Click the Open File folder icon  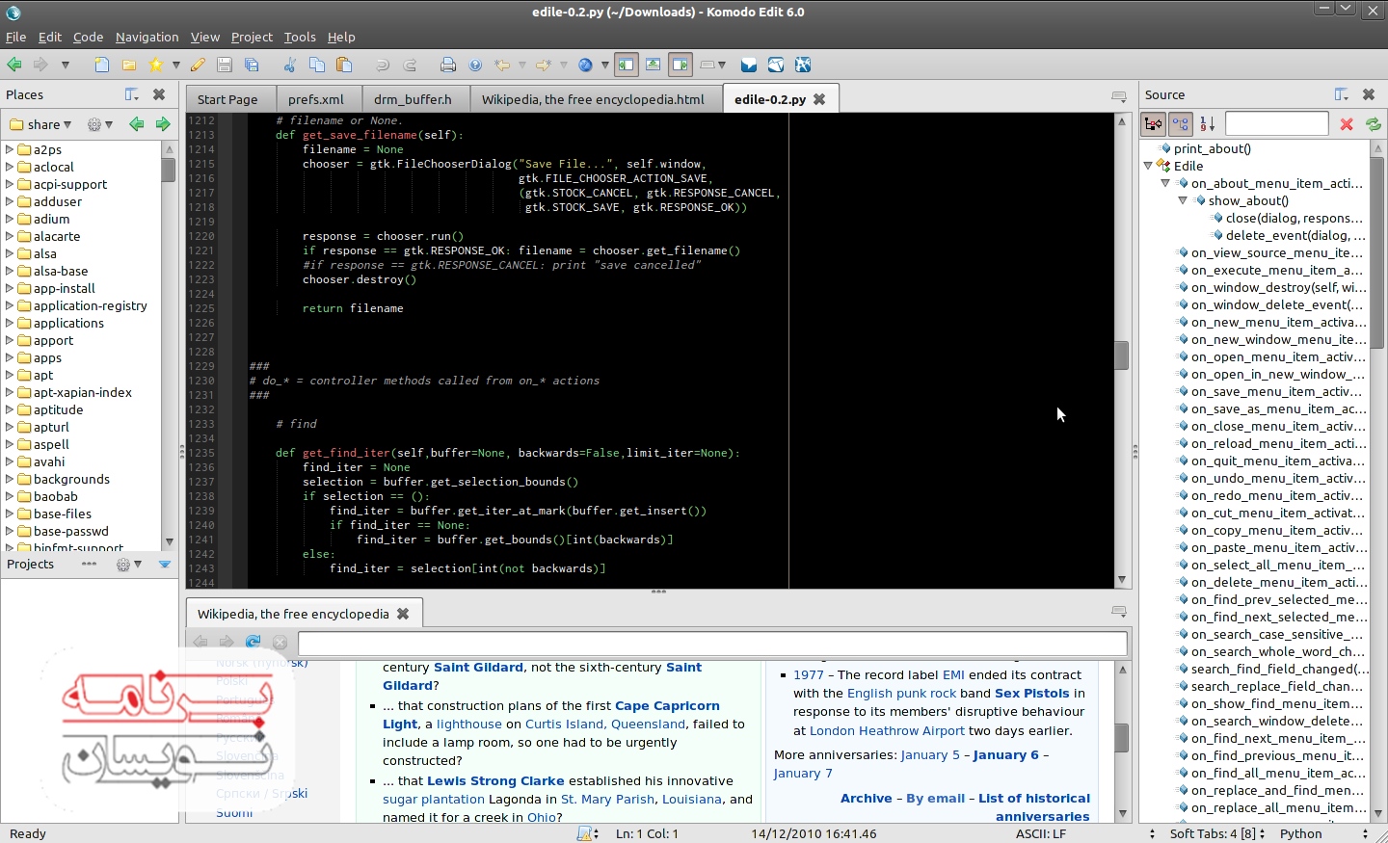coord(128,65)
